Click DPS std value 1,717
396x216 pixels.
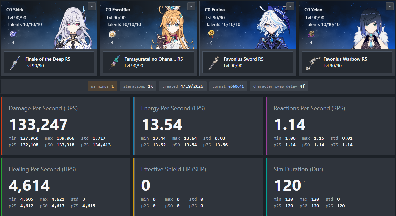(99, 138)
